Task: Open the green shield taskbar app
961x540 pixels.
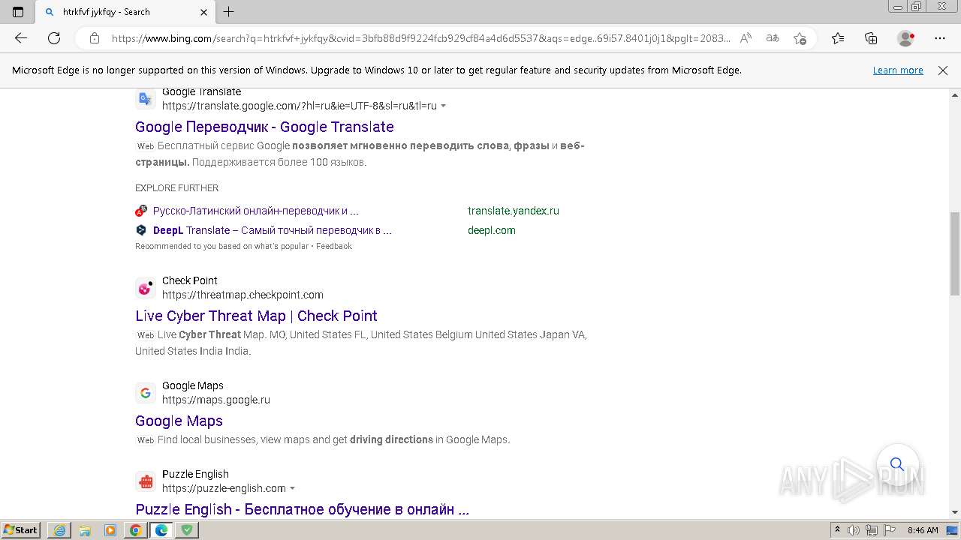Action: (187, 530)
